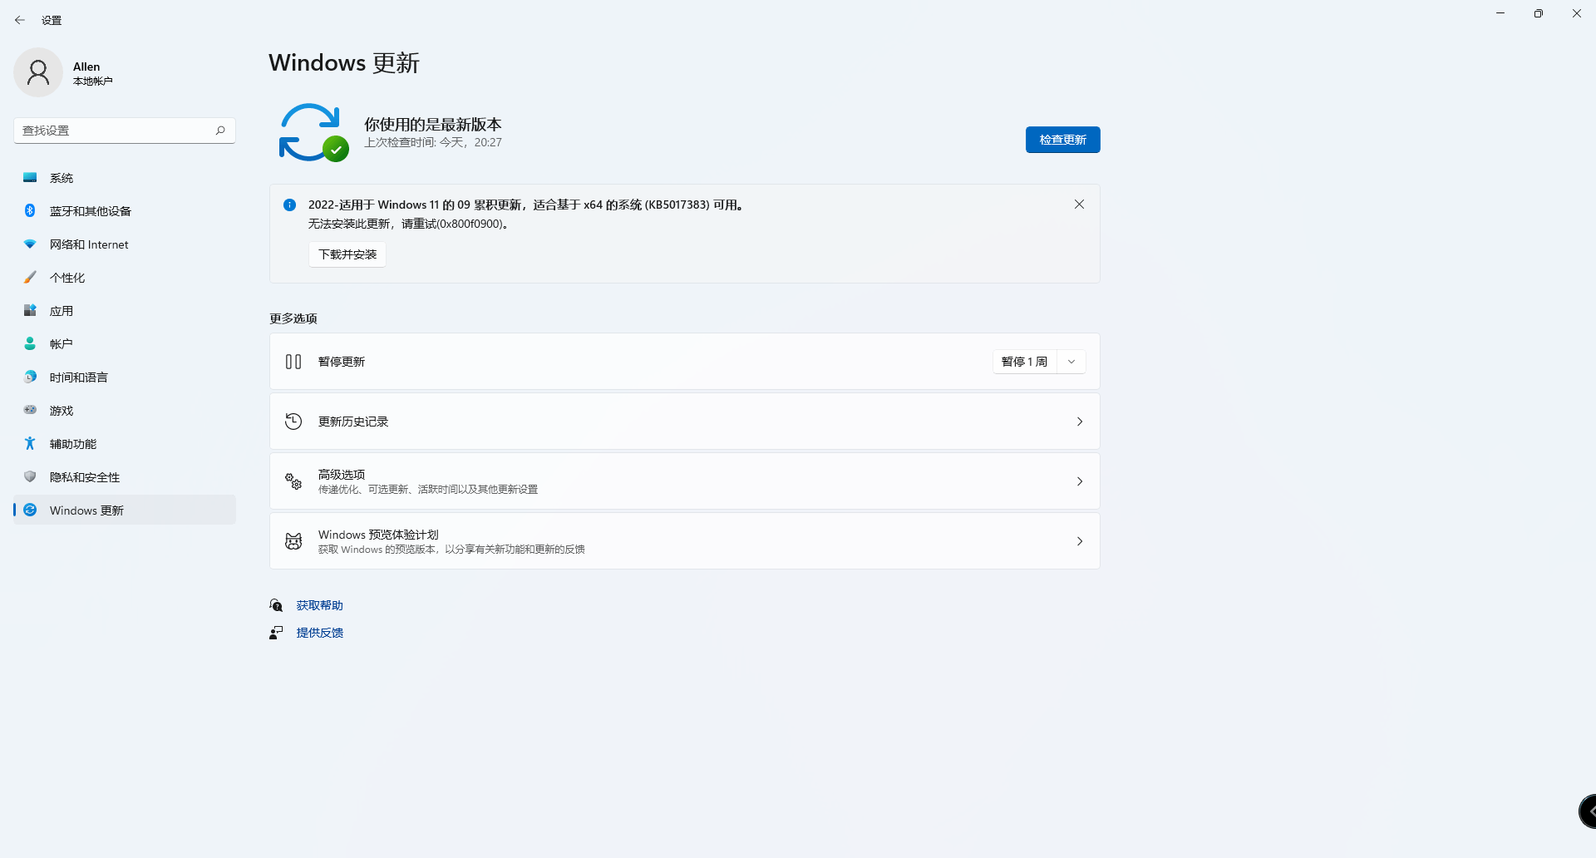The width and height of the screenshot is (1596, 858).
Task: Click the Windows 预览体验计划 title
Action: (x=378, y=535)
